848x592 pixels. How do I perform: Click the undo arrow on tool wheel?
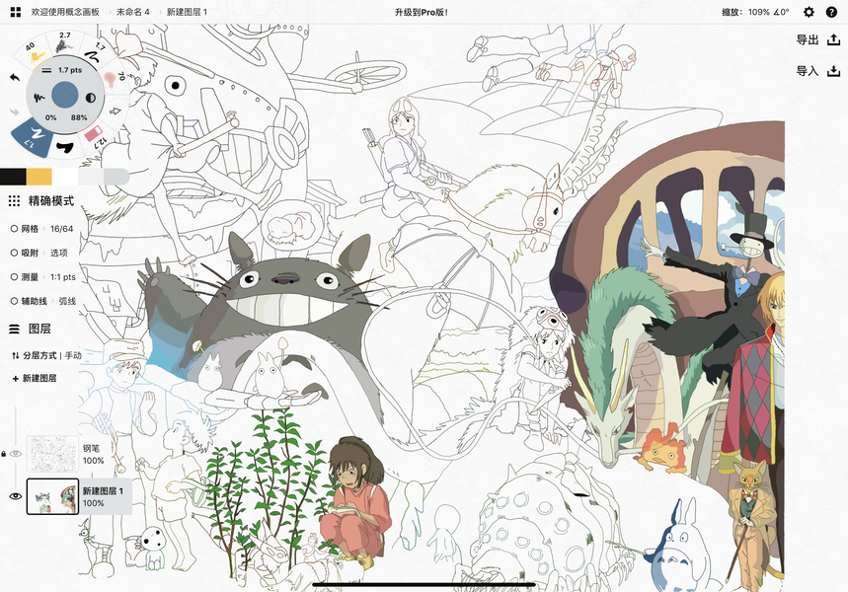click(x=15, y=78)
